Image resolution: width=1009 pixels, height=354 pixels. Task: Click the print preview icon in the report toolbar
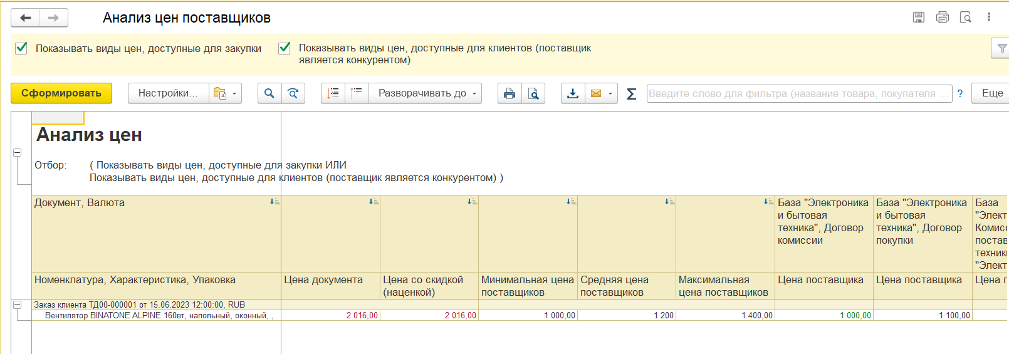coord(533,93)
